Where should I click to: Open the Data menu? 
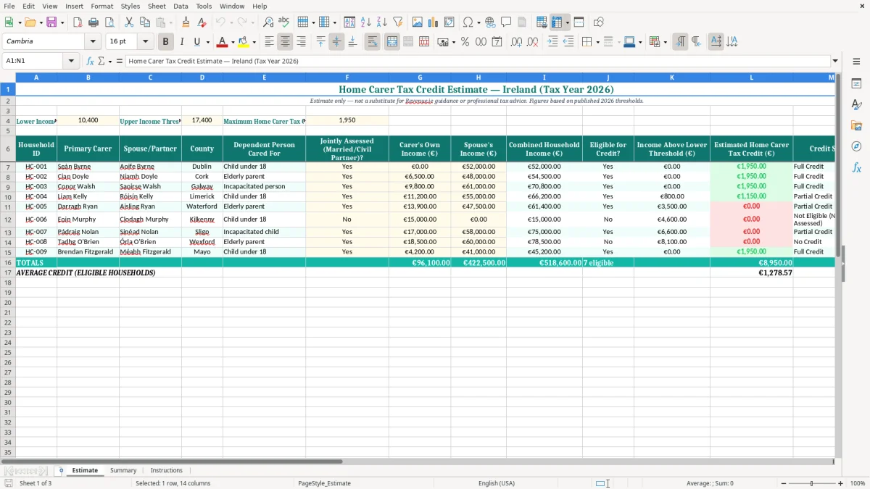(x=181, y=6)
